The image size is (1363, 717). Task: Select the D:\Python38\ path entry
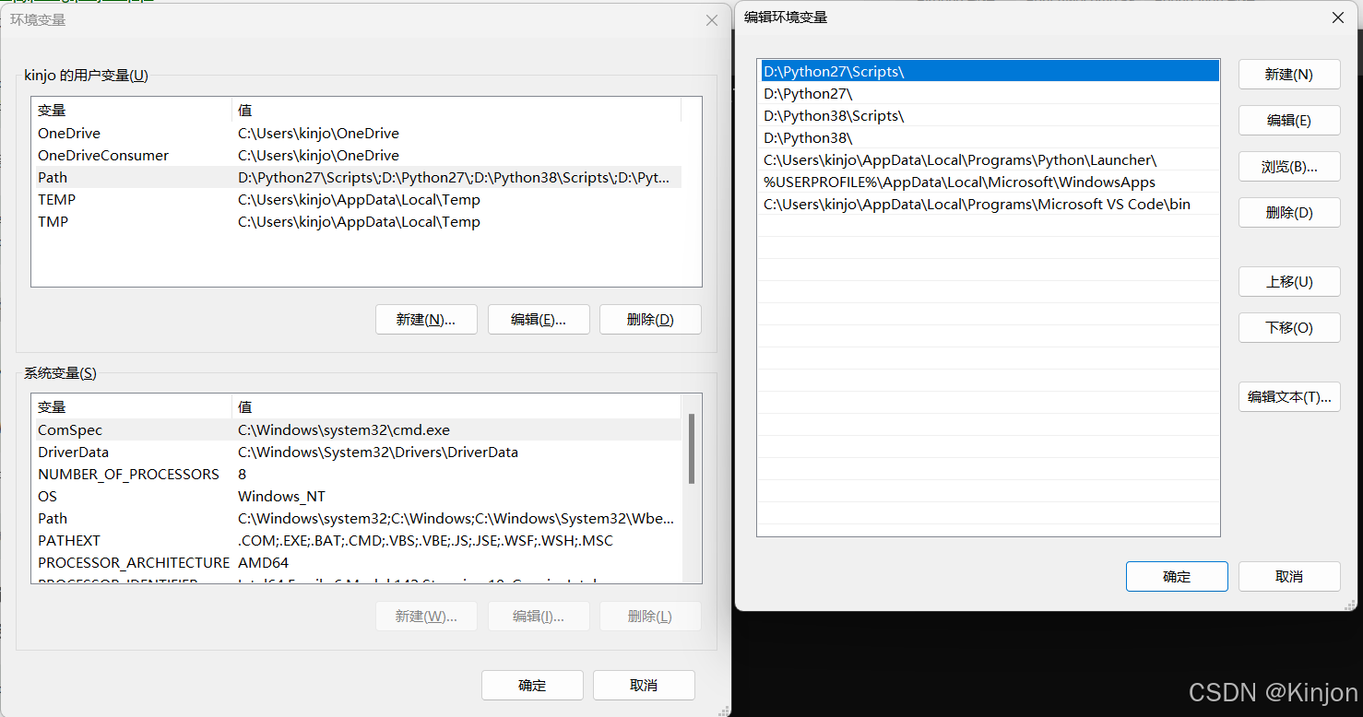pos(989,137)
